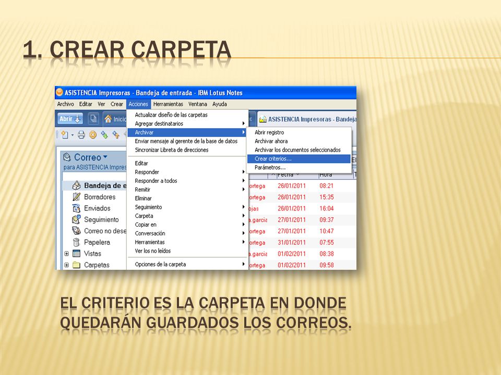Click the printer icon in the toolbar

coord(81,135)
